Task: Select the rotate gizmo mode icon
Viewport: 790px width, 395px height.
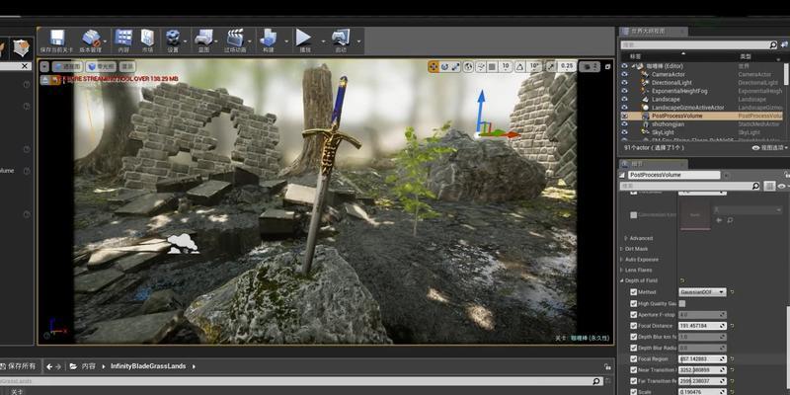Action: tap(445, 66)
